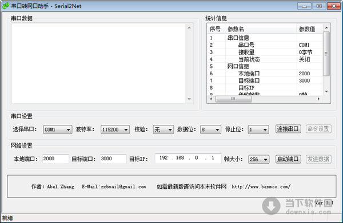Click the 统计信息 horizontal scroll-right arrow
343x223 pixels.
(x=319, y=99)
